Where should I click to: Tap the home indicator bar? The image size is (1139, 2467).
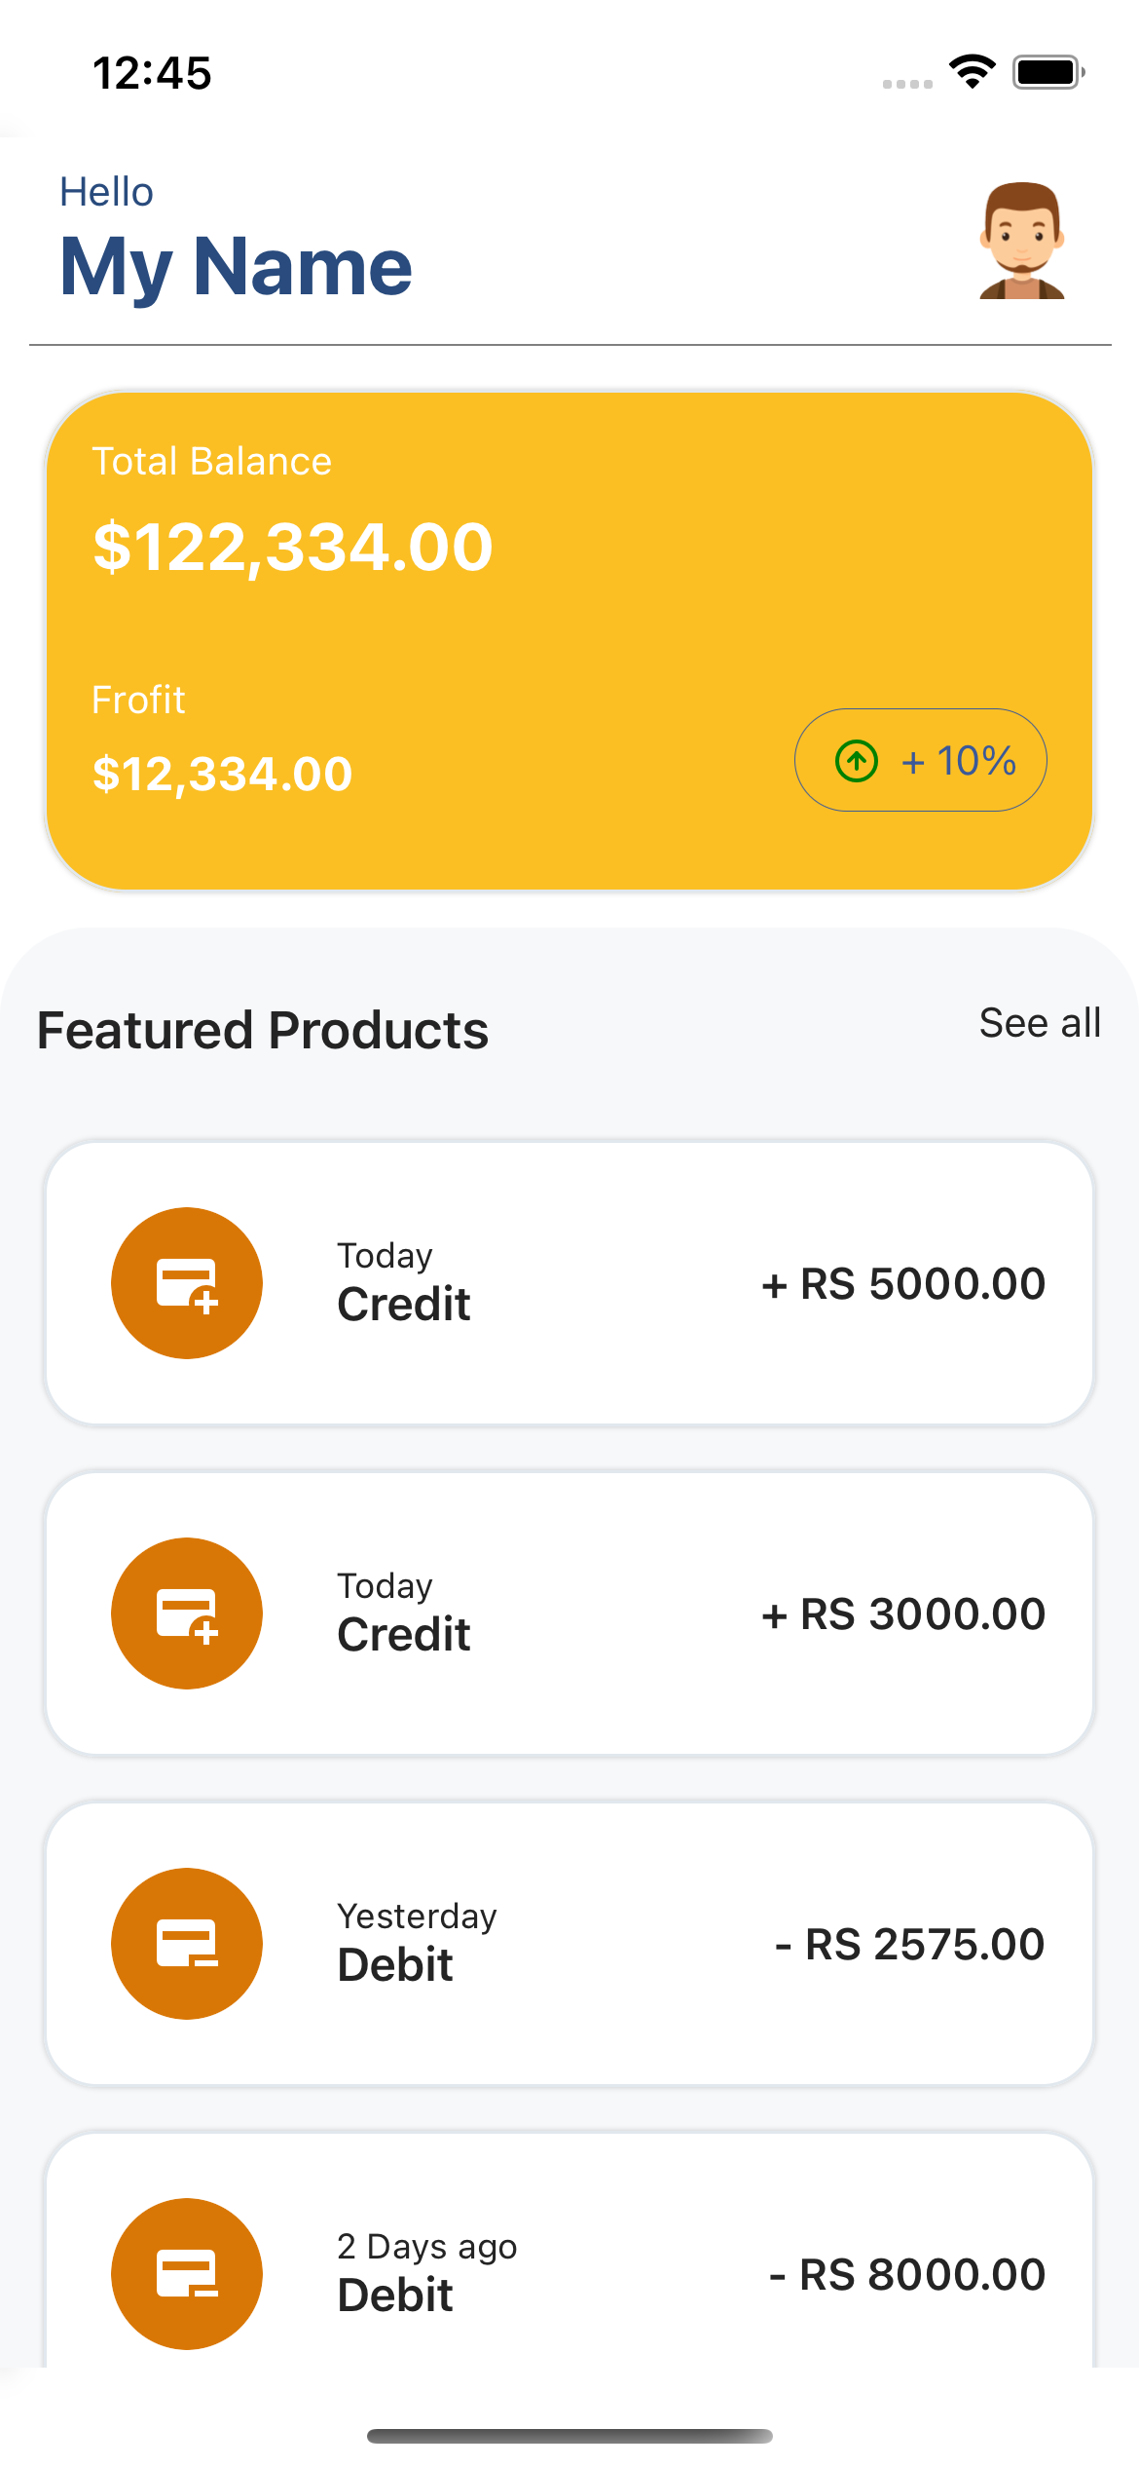tap(569, 2436)
